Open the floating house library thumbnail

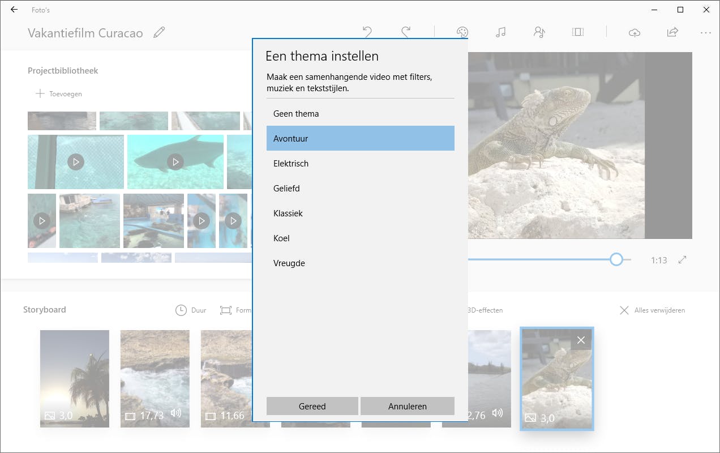[89, 221]
